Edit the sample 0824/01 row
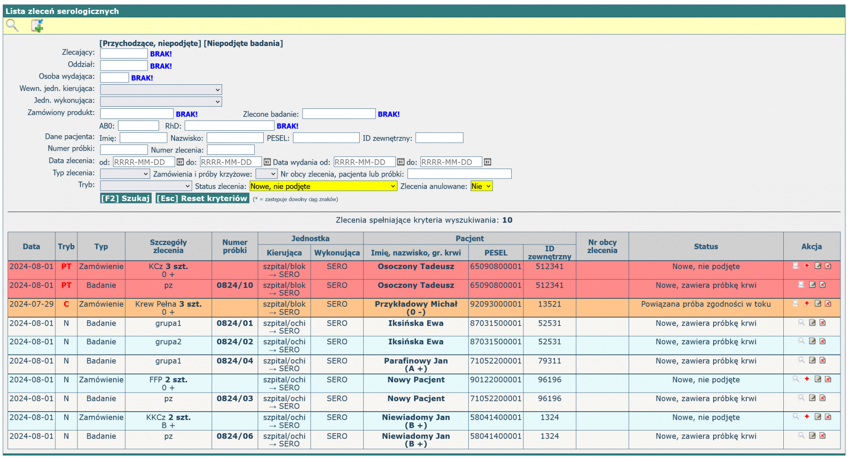849x459 pixels. pyautogui.click(x=812, y=323)
